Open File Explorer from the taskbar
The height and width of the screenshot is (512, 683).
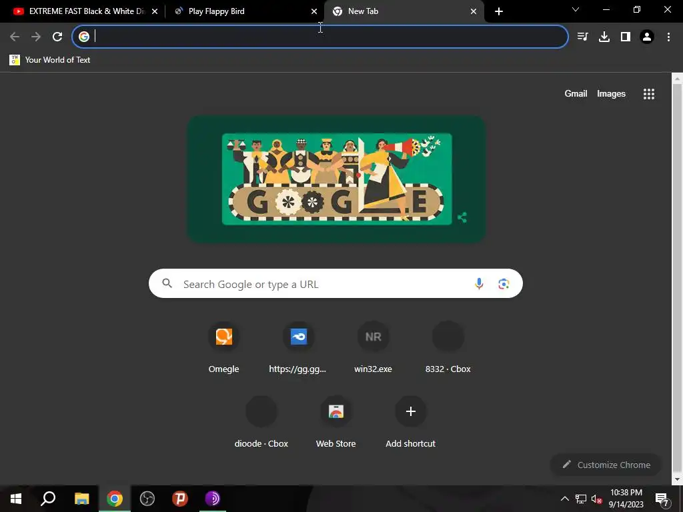click(81, 499)
